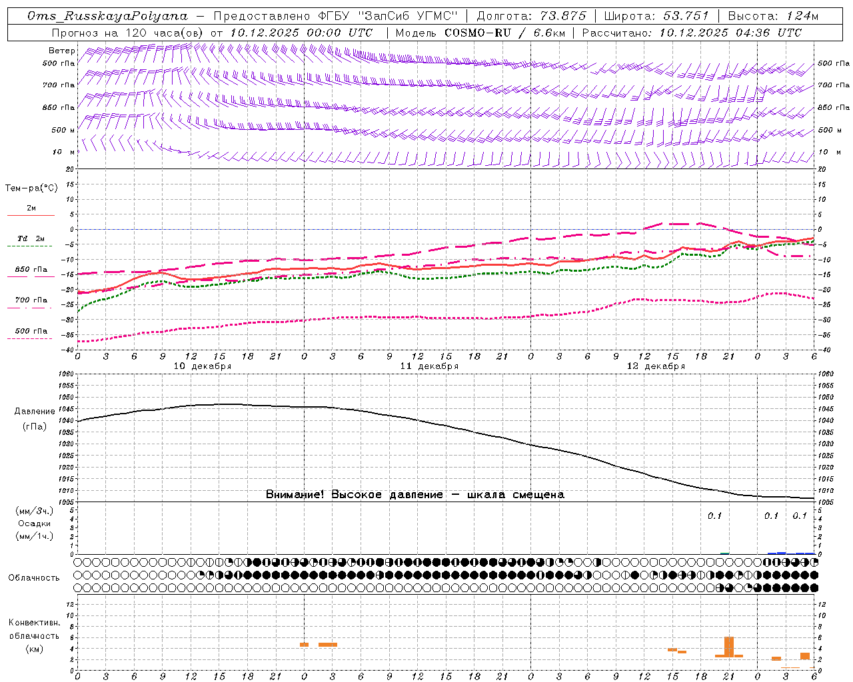853x682 pixels.
Task: Click the Тем-ра(°C) axis title
Action: click(31, 188)
